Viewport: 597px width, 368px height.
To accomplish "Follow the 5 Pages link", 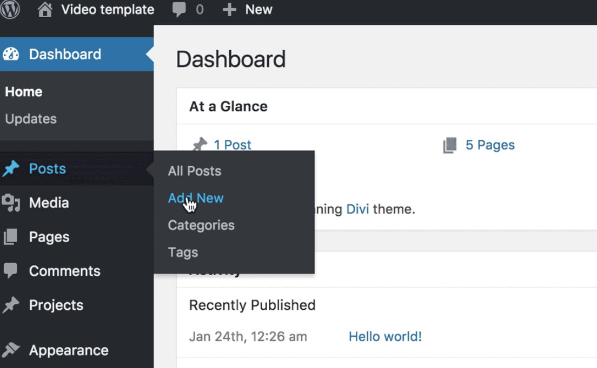I will (x=490, y=145).
